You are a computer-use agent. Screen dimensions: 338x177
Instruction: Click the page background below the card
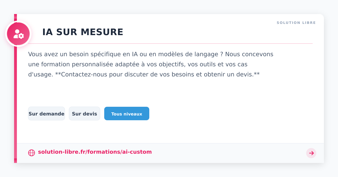pyautogui.click(x=169, y=171)
